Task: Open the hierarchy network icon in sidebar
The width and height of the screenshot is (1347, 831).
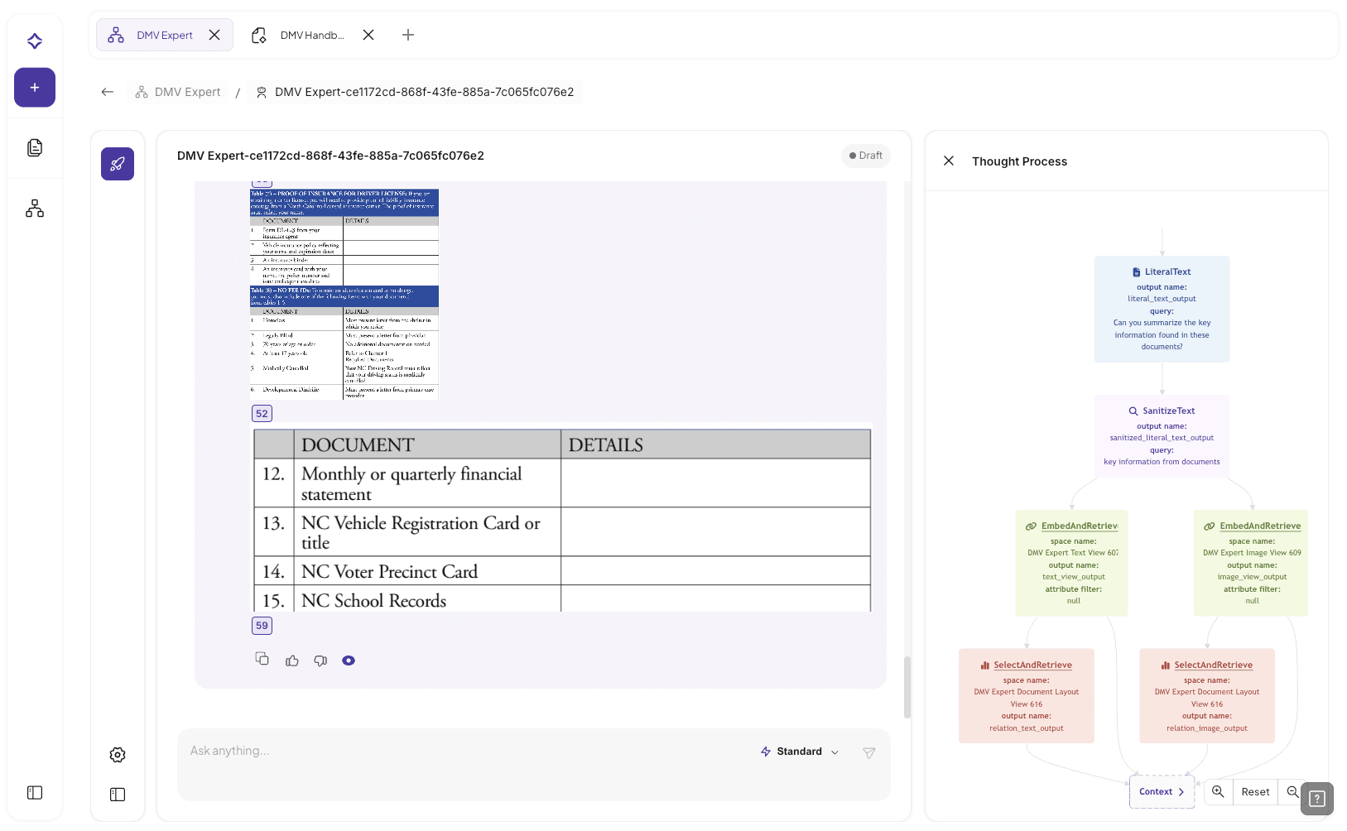Action: pos(35,209)
